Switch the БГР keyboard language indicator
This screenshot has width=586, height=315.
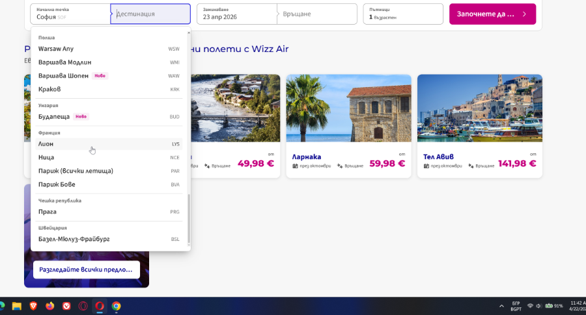click(x=516, y=306)
